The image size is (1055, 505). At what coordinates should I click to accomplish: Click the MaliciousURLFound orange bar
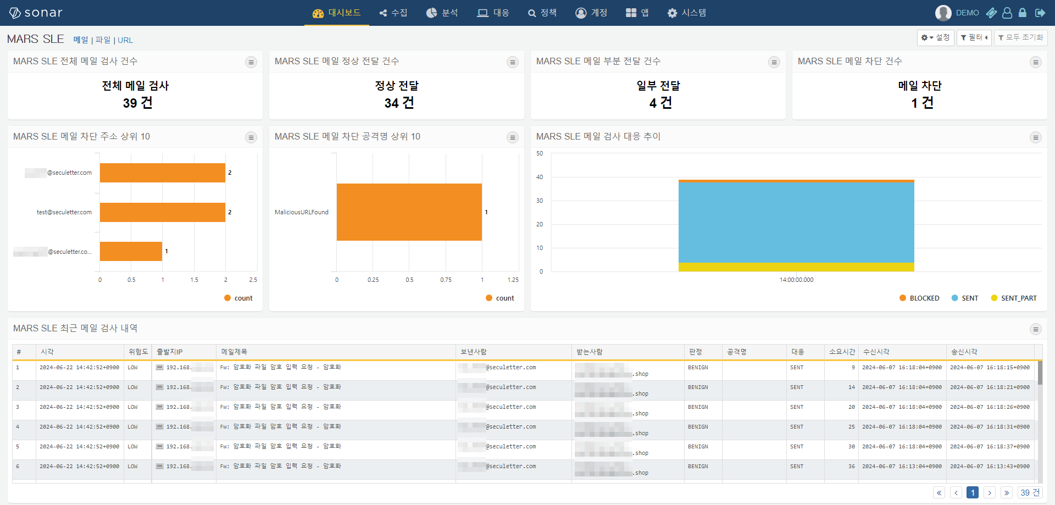[x=409, y=212]
